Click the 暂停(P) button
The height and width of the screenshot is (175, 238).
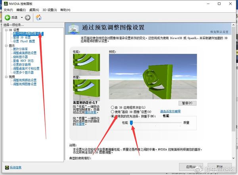click(x=187, y=103)
